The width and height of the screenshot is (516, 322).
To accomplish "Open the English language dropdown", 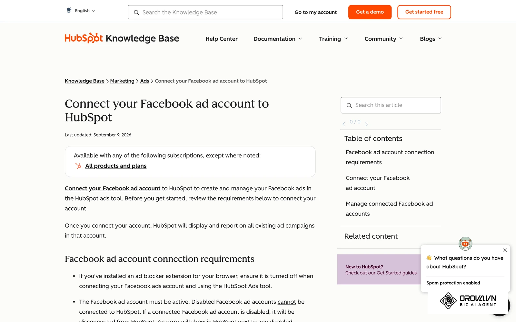I will coord(85,11).
